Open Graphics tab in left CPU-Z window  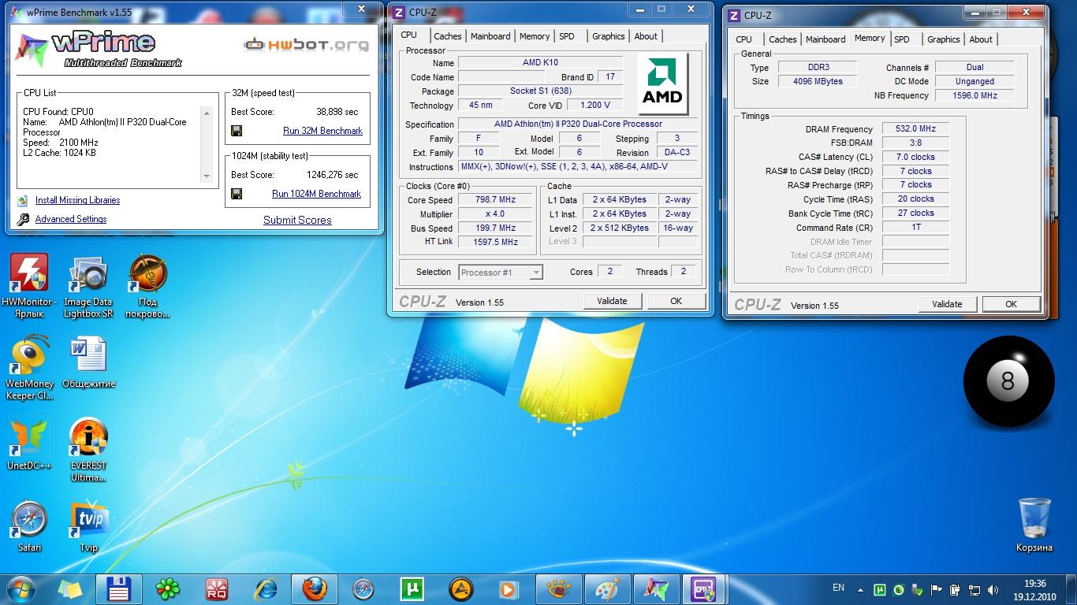pyautogui.click(x=609, y=36)
